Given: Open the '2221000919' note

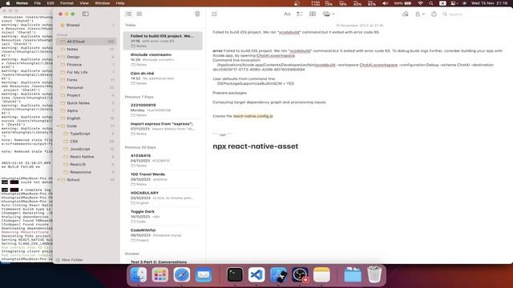Looking at the screenshot, I should point(163,110).
